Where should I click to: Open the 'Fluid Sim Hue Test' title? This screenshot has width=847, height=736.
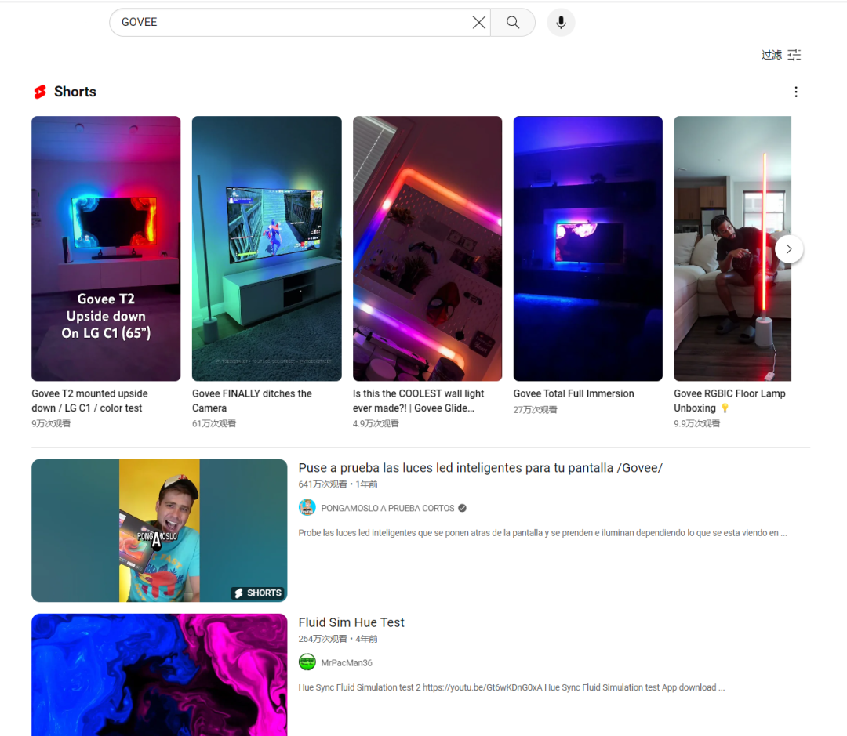tap(351, 622)
